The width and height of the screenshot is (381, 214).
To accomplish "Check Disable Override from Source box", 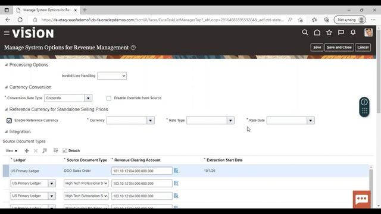I will pos(108,98).
